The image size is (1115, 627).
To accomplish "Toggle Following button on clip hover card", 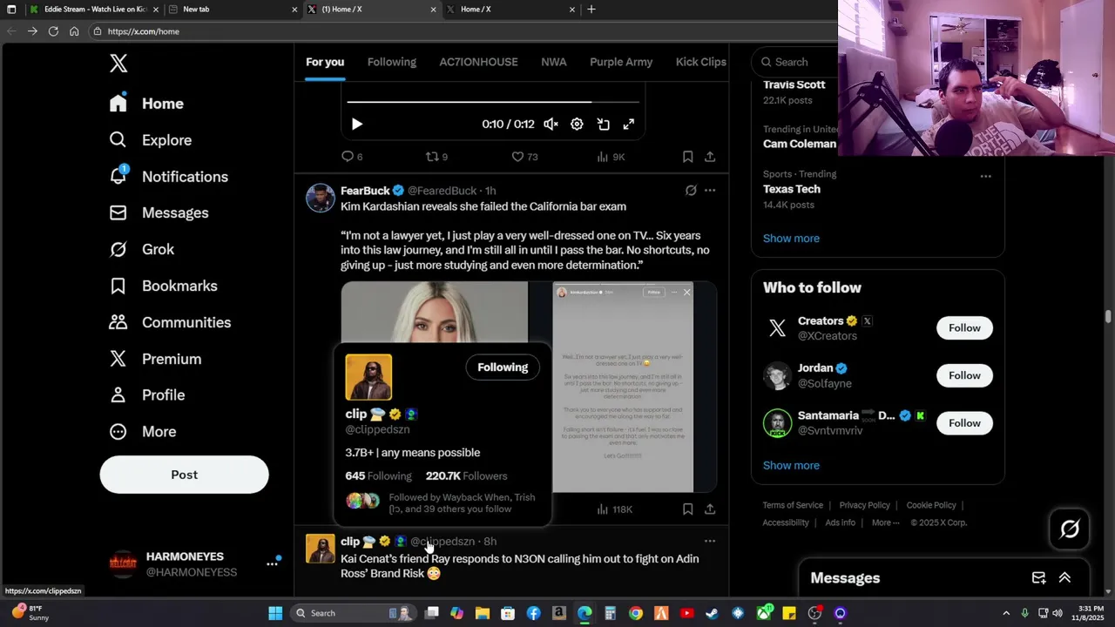I will click(x=503, y=367).
